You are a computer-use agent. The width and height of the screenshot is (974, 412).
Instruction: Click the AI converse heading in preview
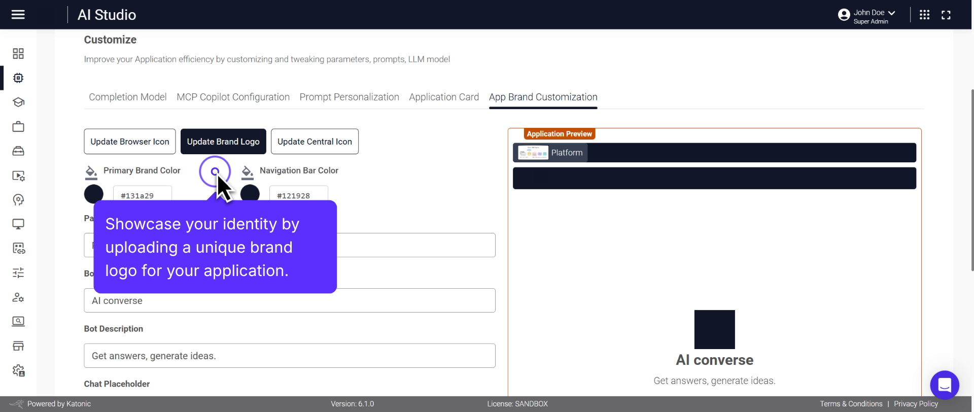pos(715,360)
